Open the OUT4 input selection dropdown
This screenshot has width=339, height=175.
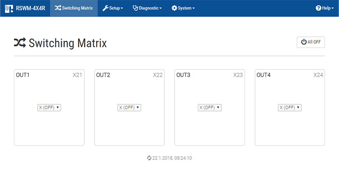[x=290, y=108]
